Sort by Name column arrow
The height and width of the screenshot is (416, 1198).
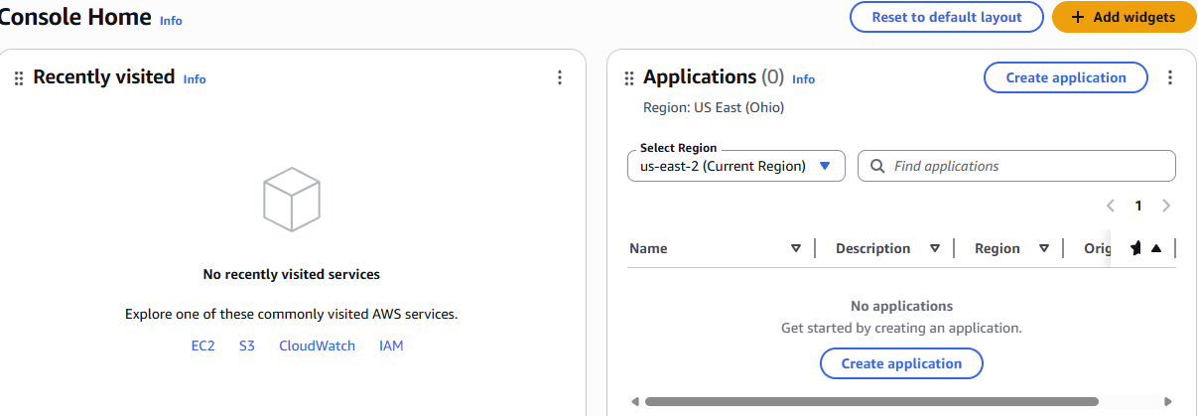(796, 248)
